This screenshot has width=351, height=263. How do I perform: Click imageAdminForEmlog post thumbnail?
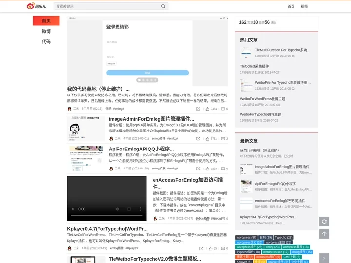[86, 129]
